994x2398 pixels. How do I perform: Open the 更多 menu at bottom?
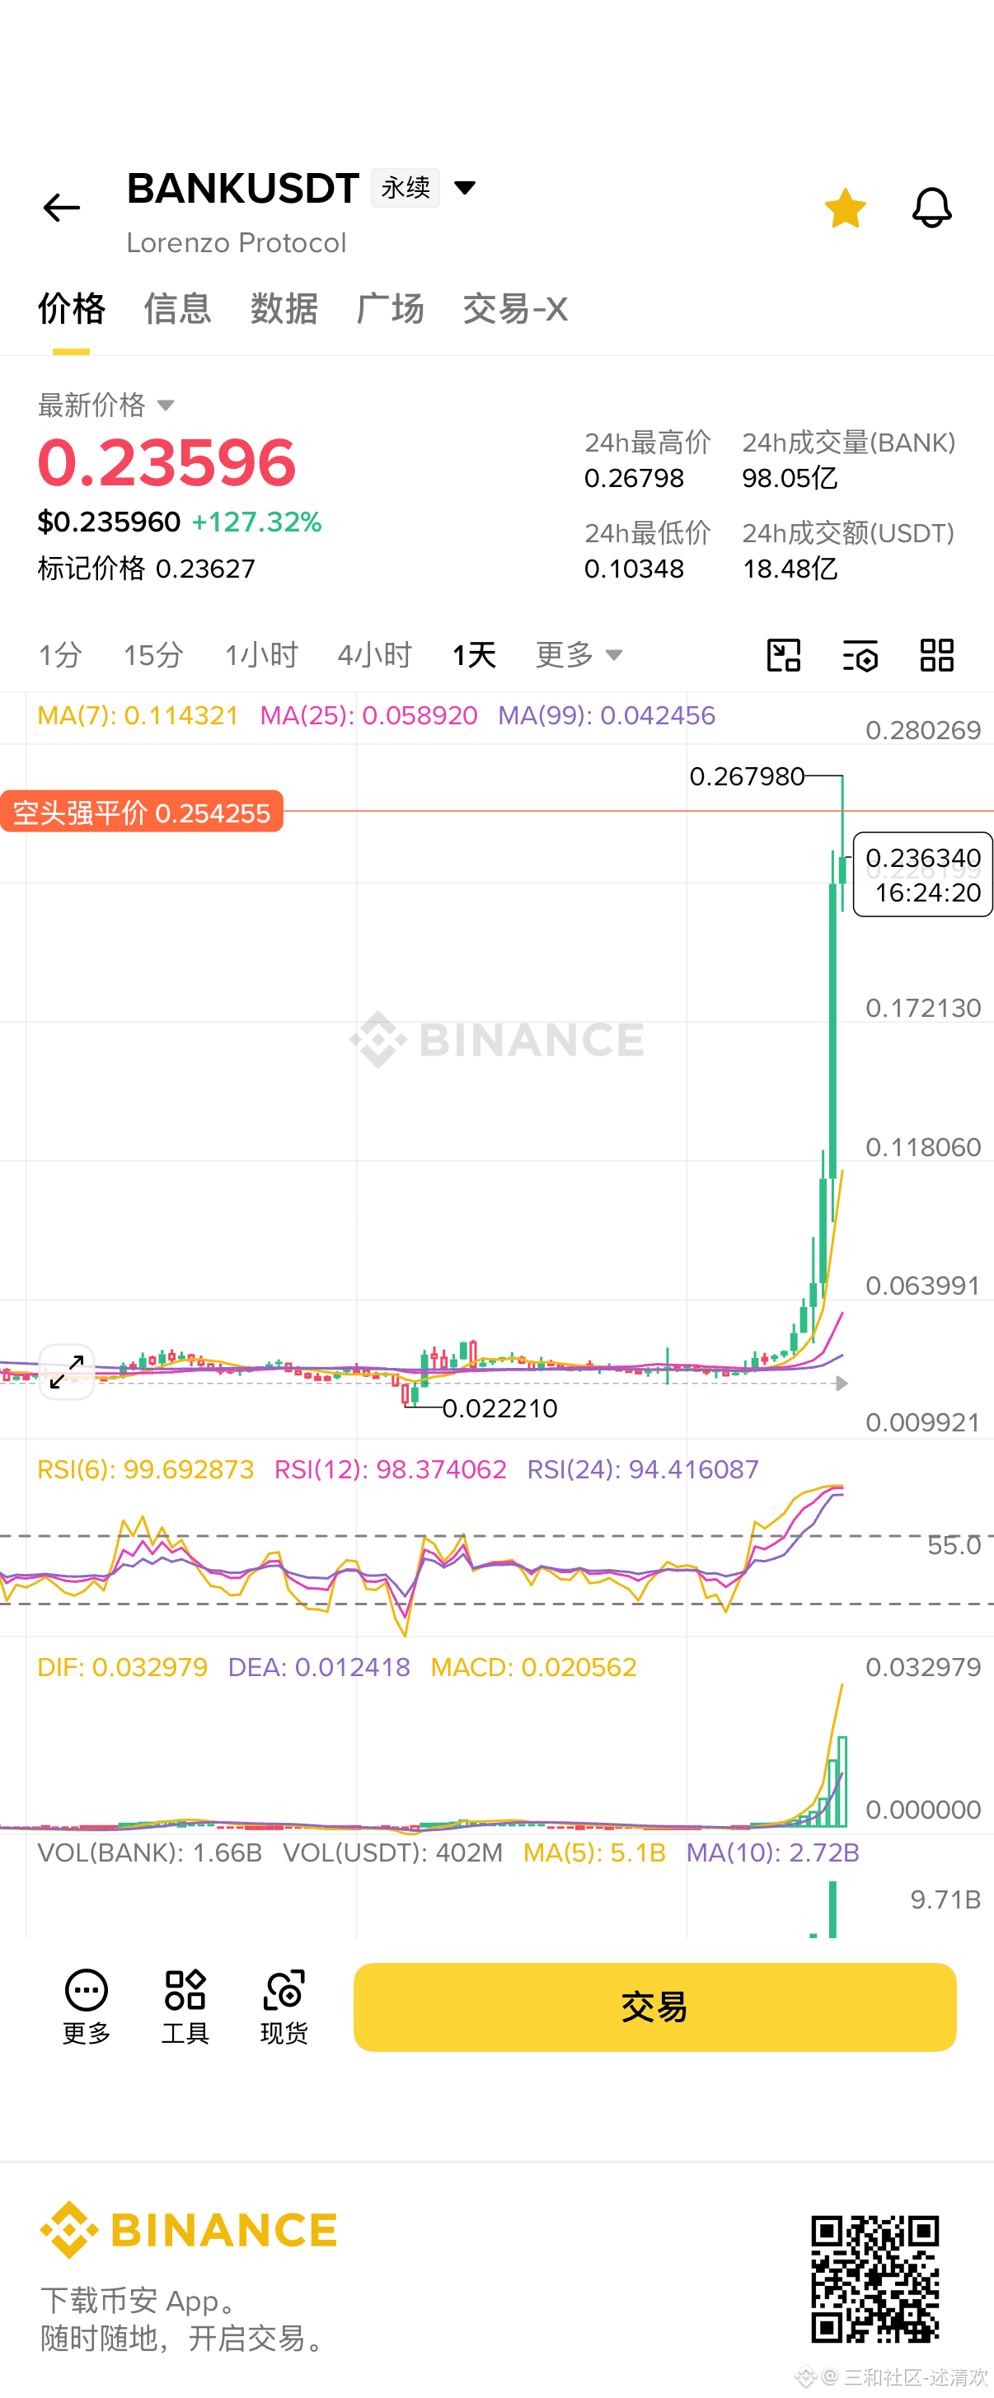87,2007
